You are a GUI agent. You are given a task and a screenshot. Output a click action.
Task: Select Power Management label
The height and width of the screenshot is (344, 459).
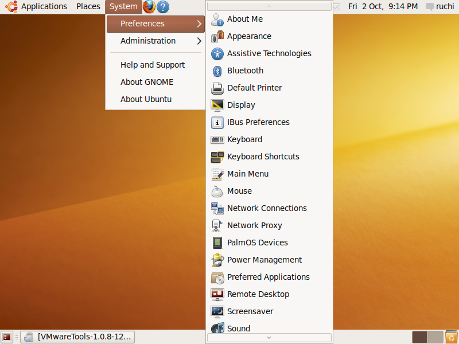tap(264, 260)
